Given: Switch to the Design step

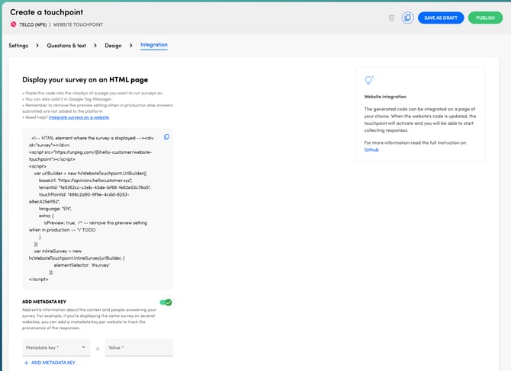Looking at the screenshot, I should 113,46.
